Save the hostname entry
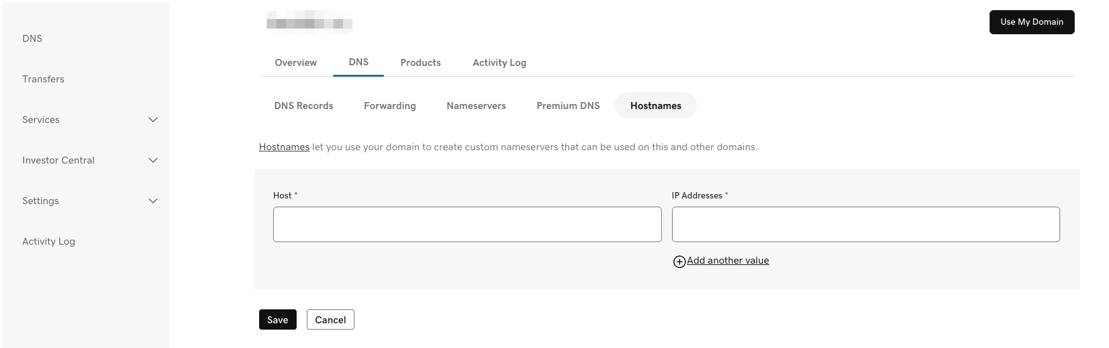Viewport: 1109px width, 348px height. tap(278, 320)
